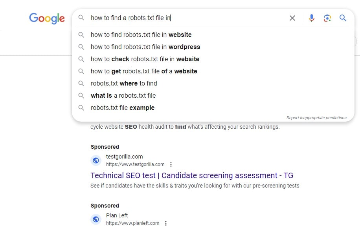The height and width of the screenshot is (226, 360).
Task: Pick suggestion 'how to check robots.txt file in website'
Action: pyautogui.click(x=213, y=59)
